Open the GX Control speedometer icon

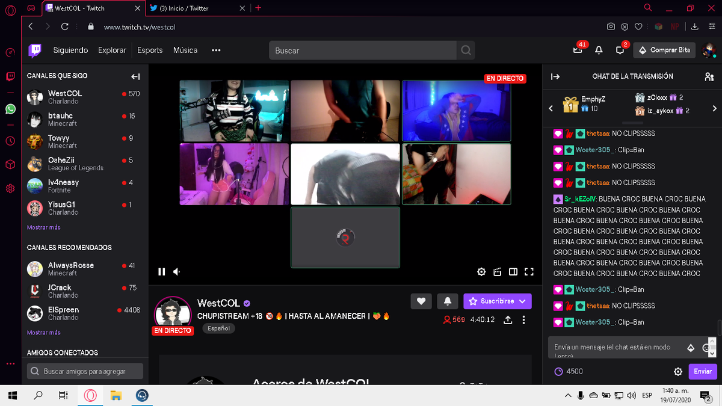[x=10, y=53]
